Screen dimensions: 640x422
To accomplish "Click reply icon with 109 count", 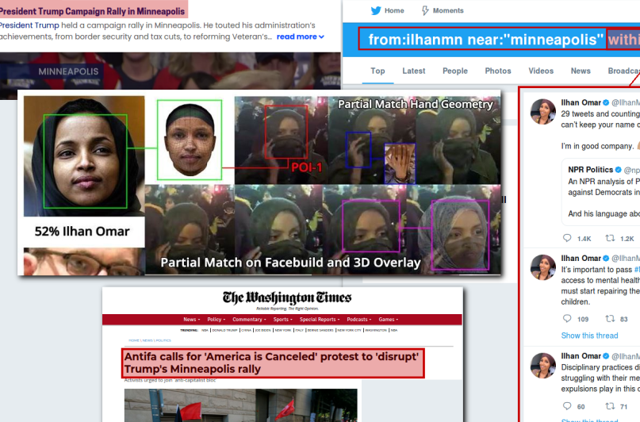I will (567, 318).
